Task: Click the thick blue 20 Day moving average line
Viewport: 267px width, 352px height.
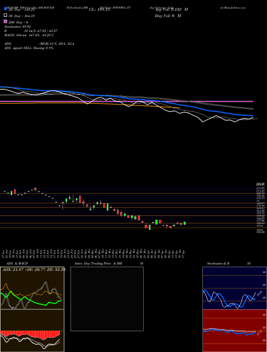Action: tap(126, 98)
